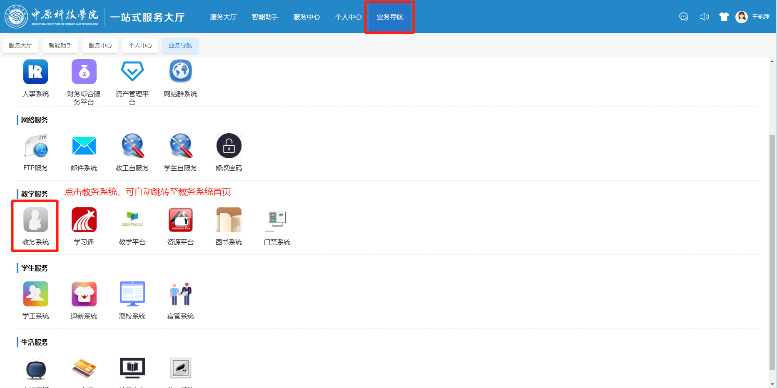This screenshot has width=777, height=388.
Task: Open the 迎新系统 icon
Action: tap(84, 294)
